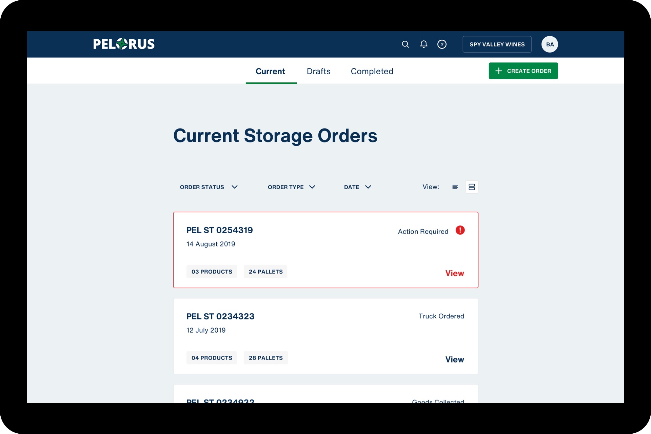Expand the Order Type filter
Screen dimensions: 651x434
coord(291,187)
